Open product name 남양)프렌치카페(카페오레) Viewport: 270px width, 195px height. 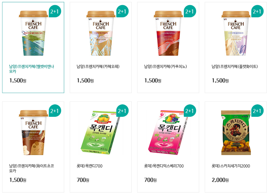click(x=98, y=67)
